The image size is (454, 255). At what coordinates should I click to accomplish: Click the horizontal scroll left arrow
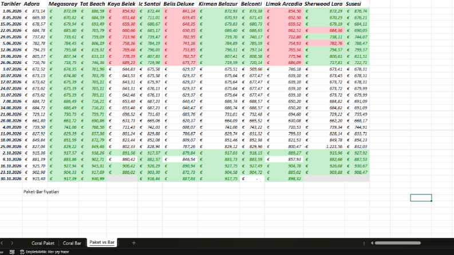tap(372, 243)
